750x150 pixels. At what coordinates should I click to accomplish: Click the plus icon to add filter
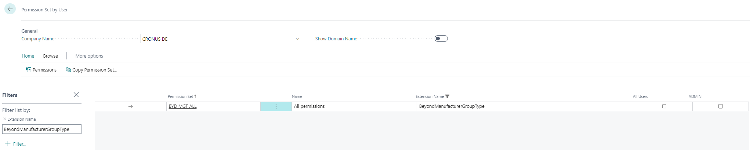[x=8, y=144]
